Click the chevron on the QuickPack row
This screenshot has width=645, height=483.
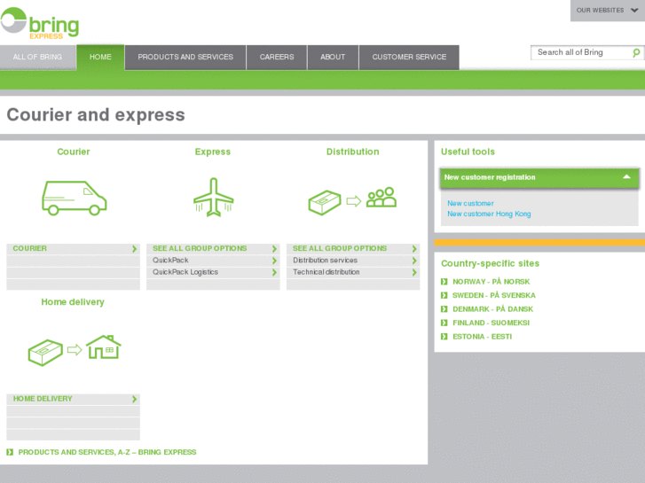pyautogui.click(x=274, y=261)
